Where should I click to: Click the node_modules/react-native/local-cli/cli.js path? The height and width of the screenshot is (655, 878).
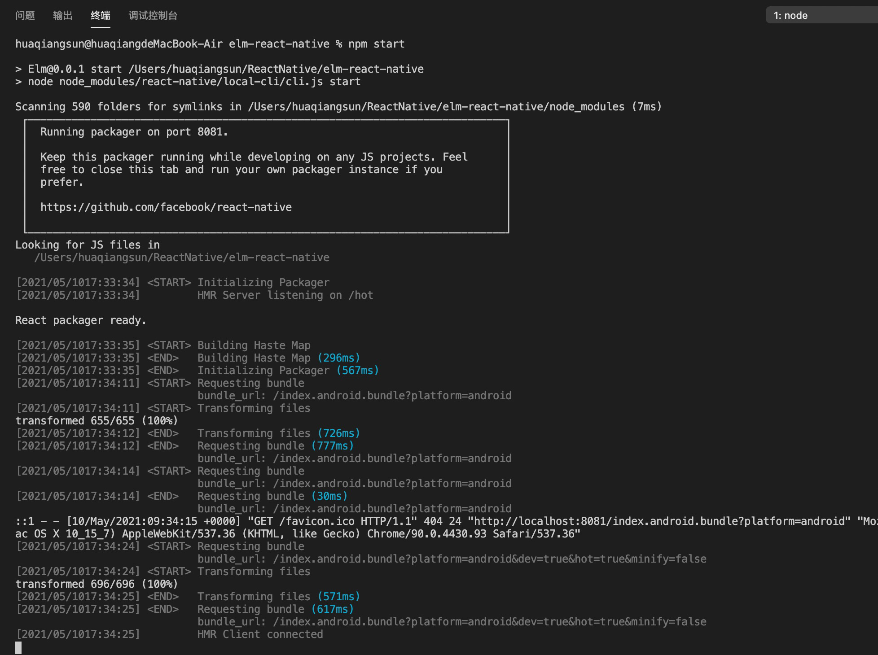point(191,82)
